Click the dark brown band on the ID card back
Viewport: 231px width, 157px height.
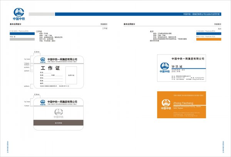(60, 122)
